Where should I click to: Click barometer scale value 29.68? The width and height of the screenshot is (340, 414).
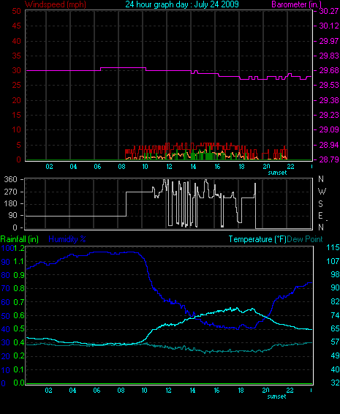(329, 70)
